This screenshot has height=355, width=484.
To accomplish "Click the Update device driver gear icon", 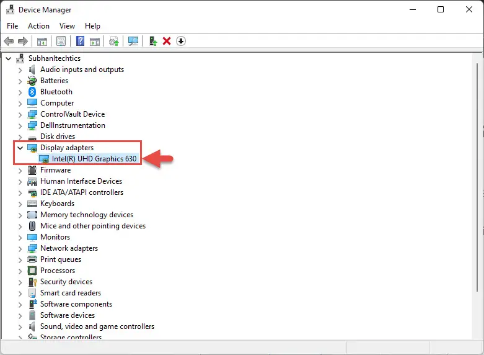I will [114, 41].
